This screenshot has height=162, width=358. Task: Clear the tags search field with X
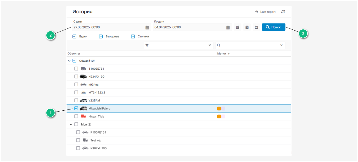pyautogui.click(x=281, y=45)
